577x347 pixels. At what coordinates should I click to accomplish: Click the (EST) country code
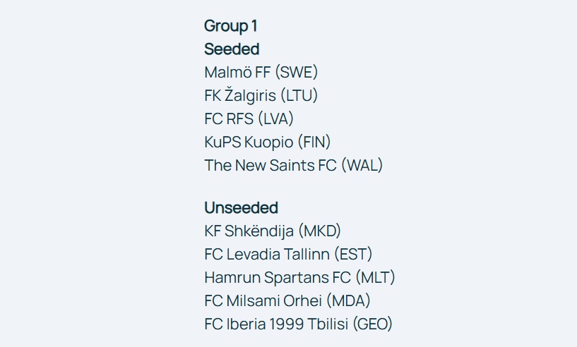353,255
